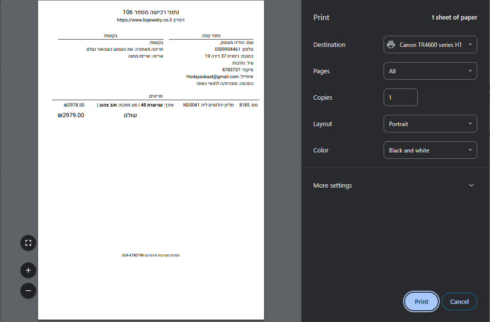Click the printer icon beside Canon TR4600
Viewport: 490px width, 322px height.
click(391, 44)
